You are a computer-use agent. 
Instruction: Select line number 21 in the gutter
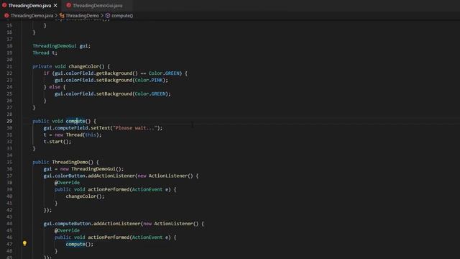point(9,66)
